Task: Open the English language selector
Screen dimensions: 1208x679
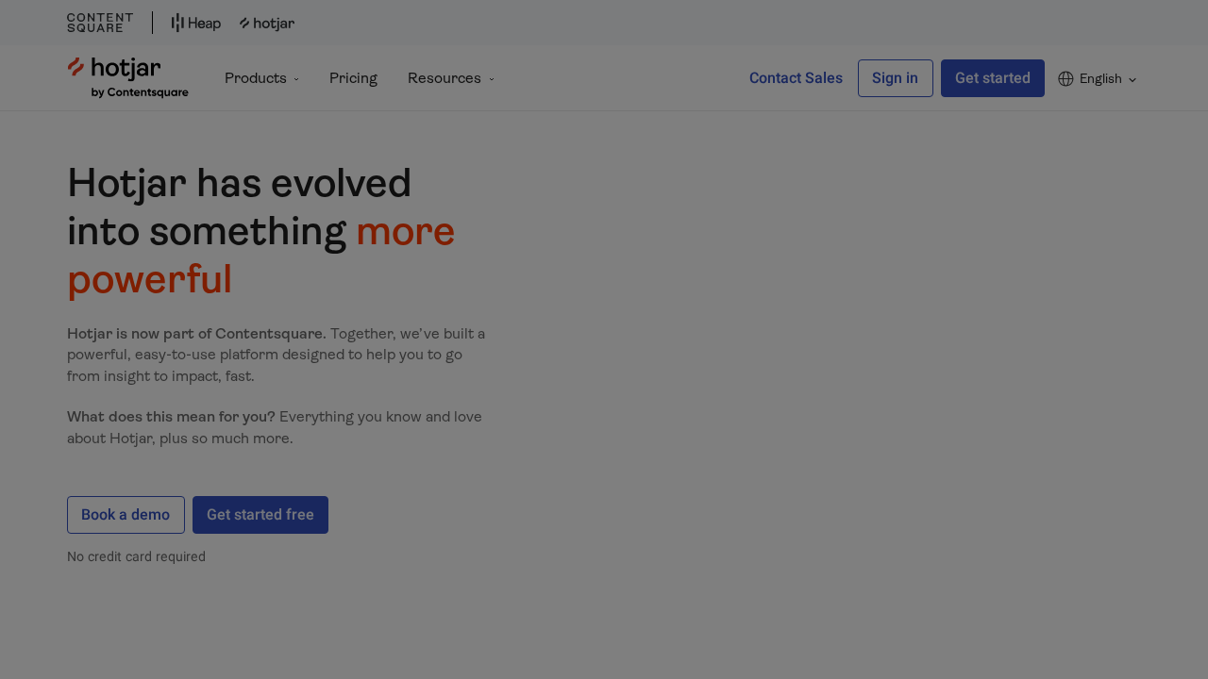Action: (1099, 78)
